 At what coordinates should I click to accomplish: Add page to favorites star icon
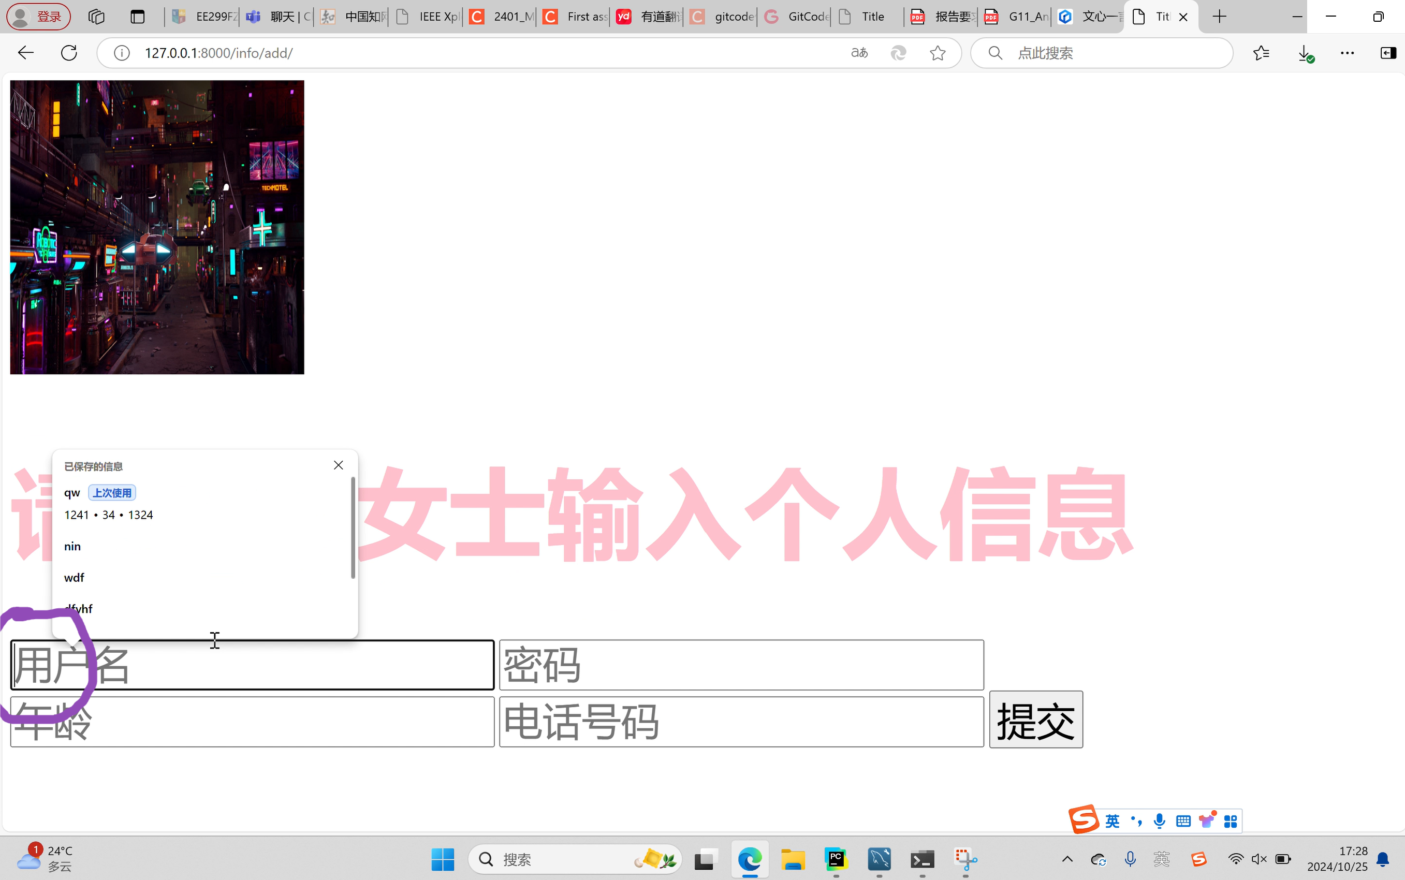[937, 53]
